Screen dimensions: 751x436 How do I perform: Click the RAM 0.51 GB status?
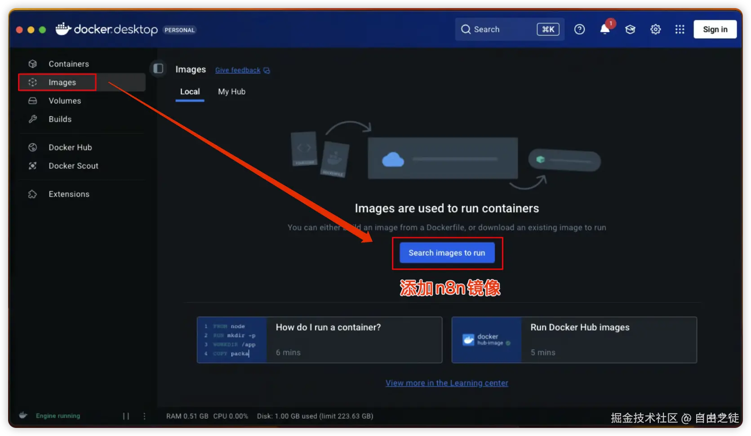coord(187,416)
